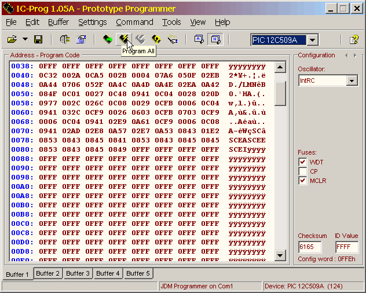This screenshot has height=293, width=366.
Task: Click address 0080: row label
Action: [23, 149]
